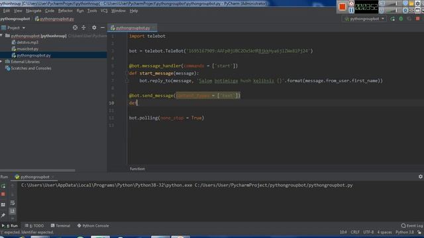Open the Code menu

[50, 11]
